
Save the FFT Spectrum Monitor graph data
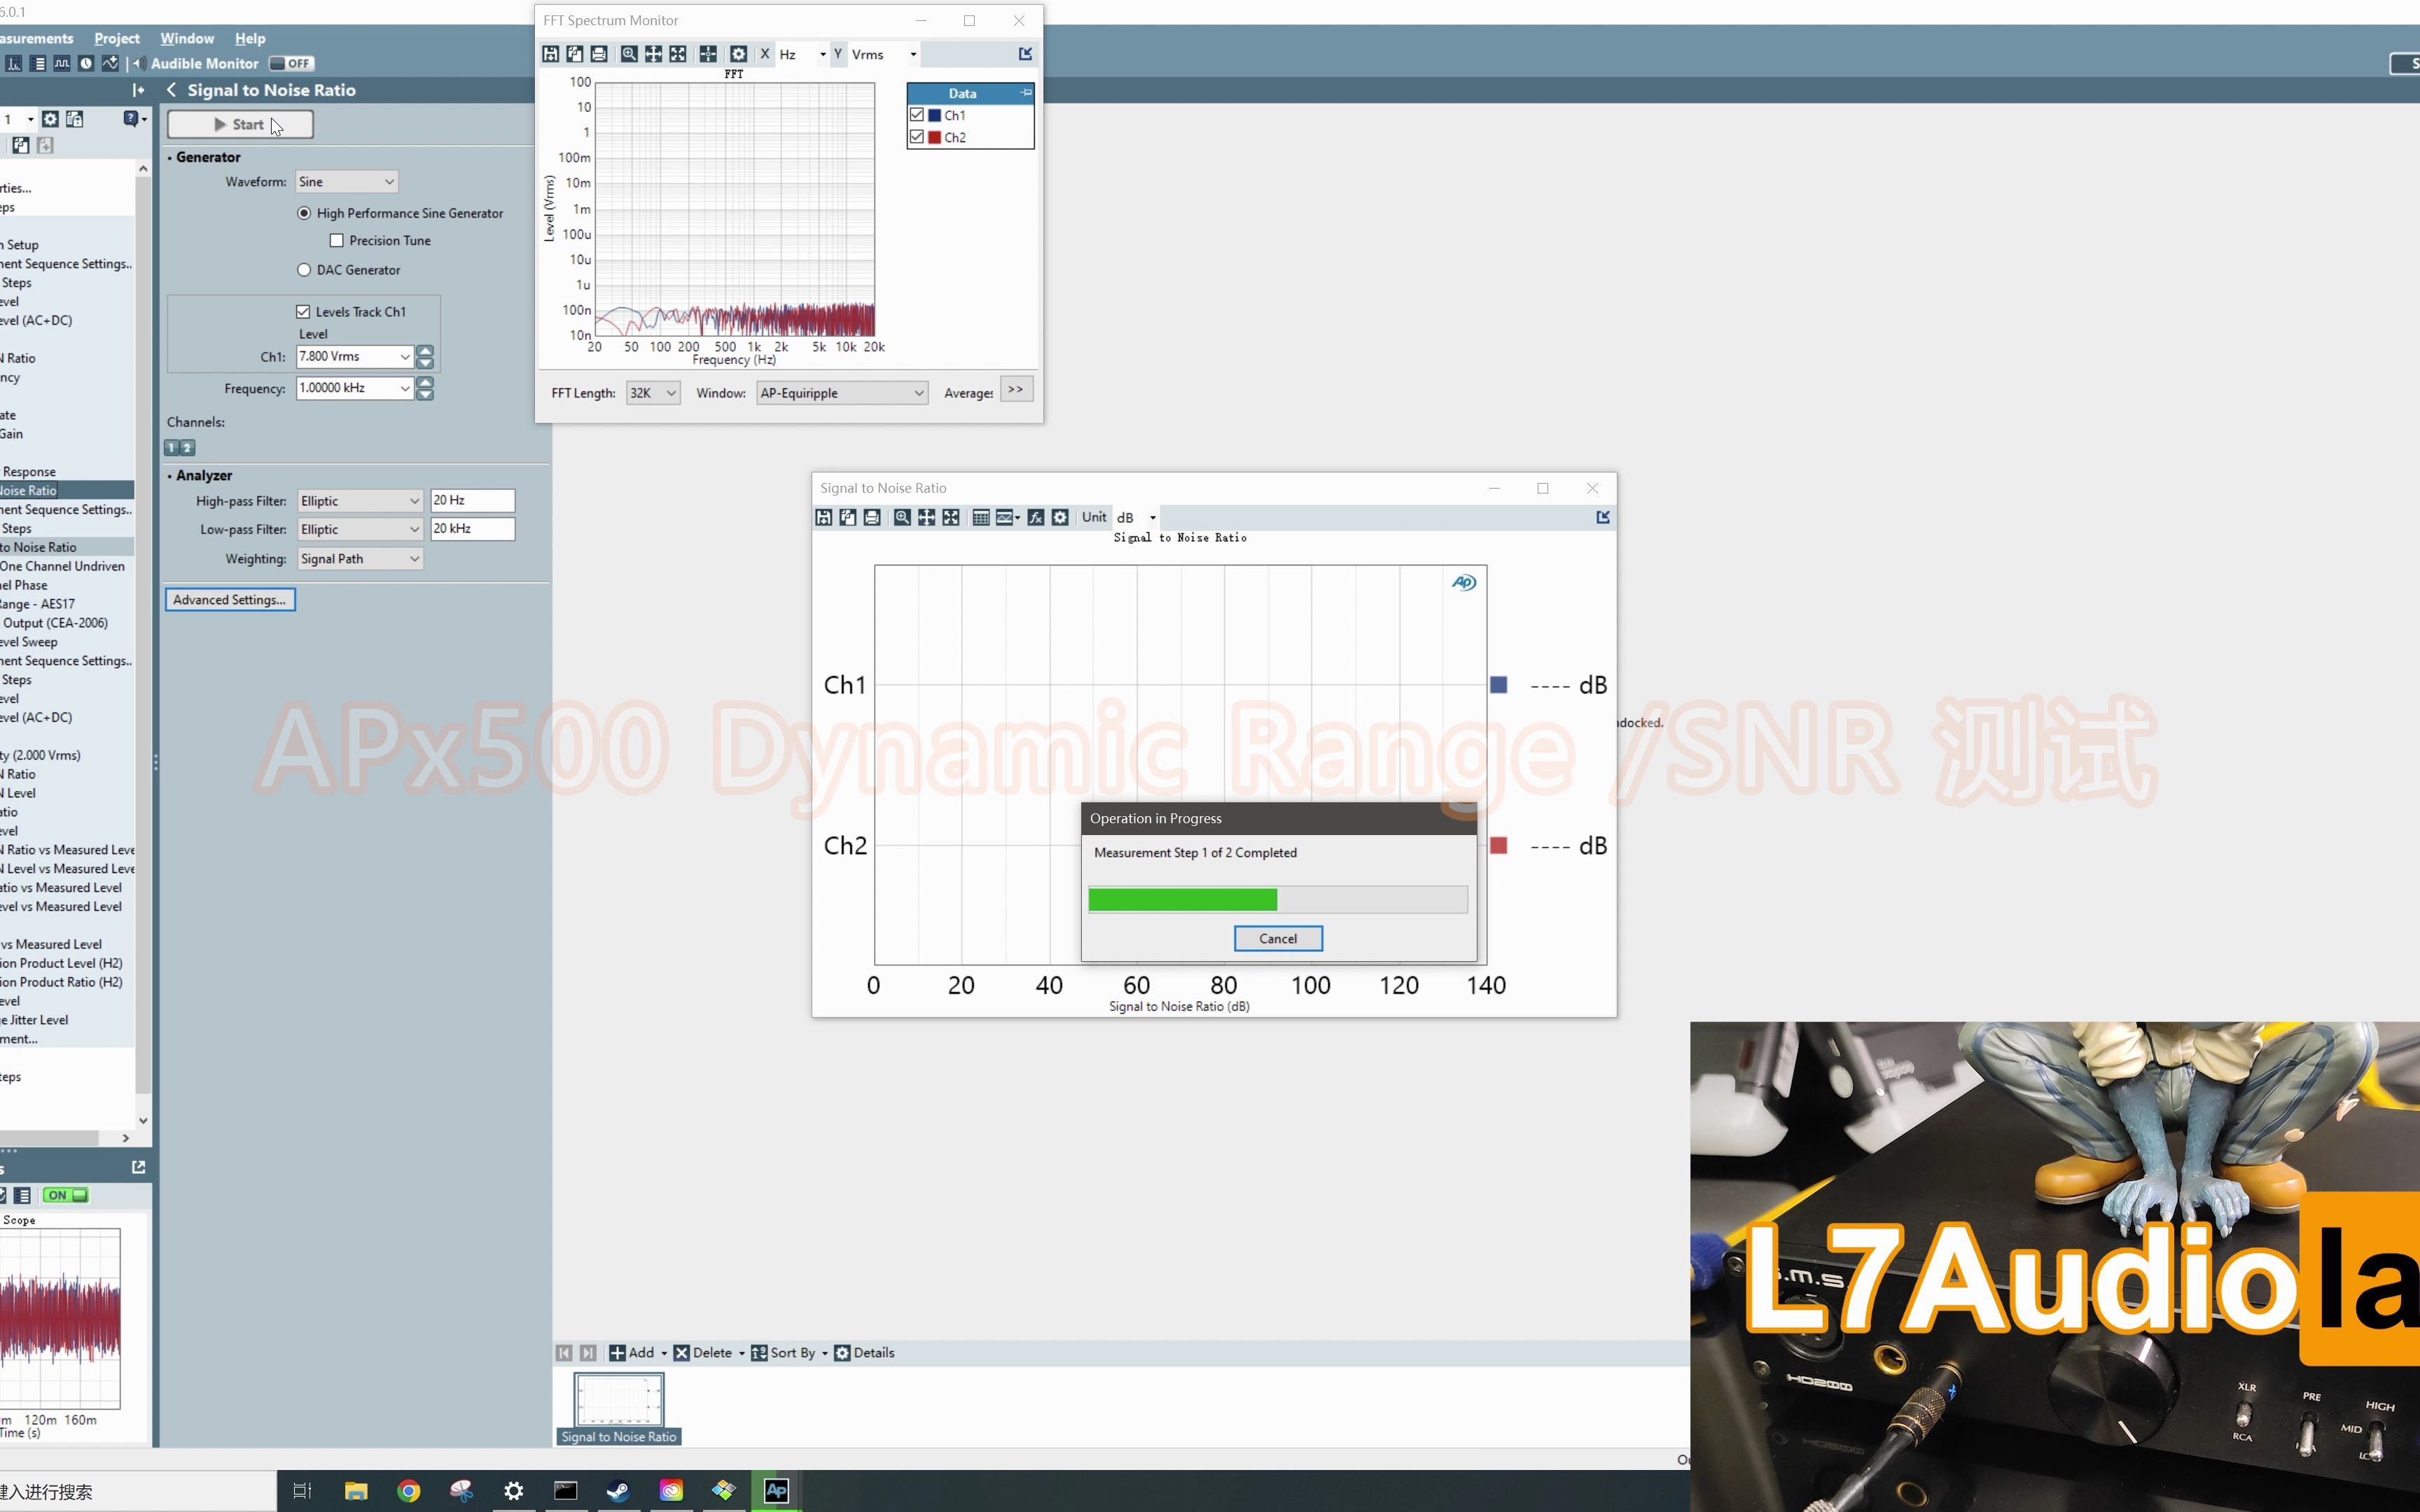(x=550, y=54)
